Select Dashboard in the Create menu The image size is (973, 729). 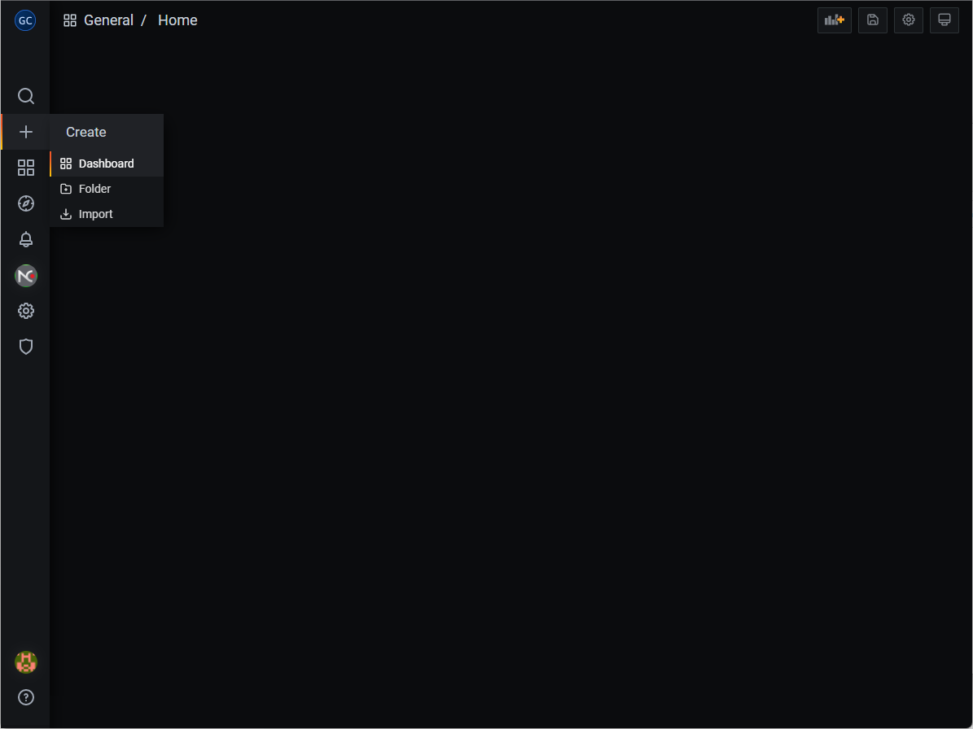[x=107, y=164]
